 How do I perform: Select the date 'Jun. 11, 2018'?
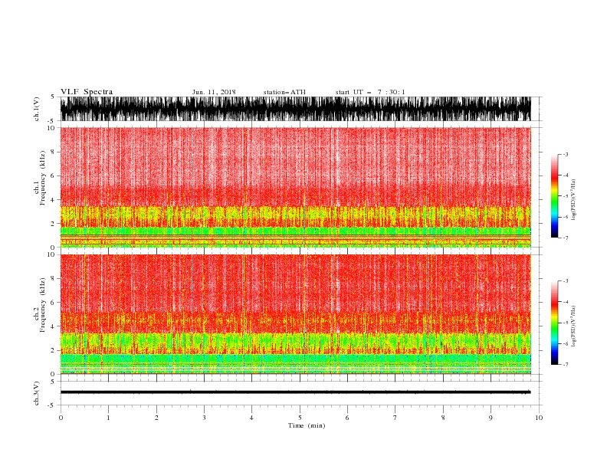(x=214, y=92)
